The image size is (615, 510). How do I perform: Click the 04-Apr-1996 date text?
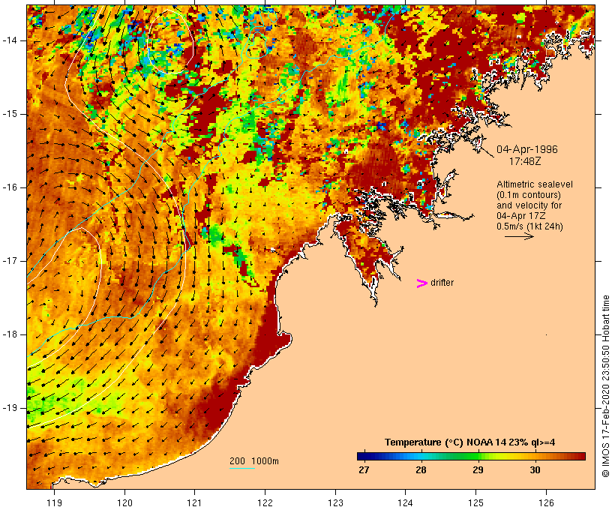click(527, 149)
